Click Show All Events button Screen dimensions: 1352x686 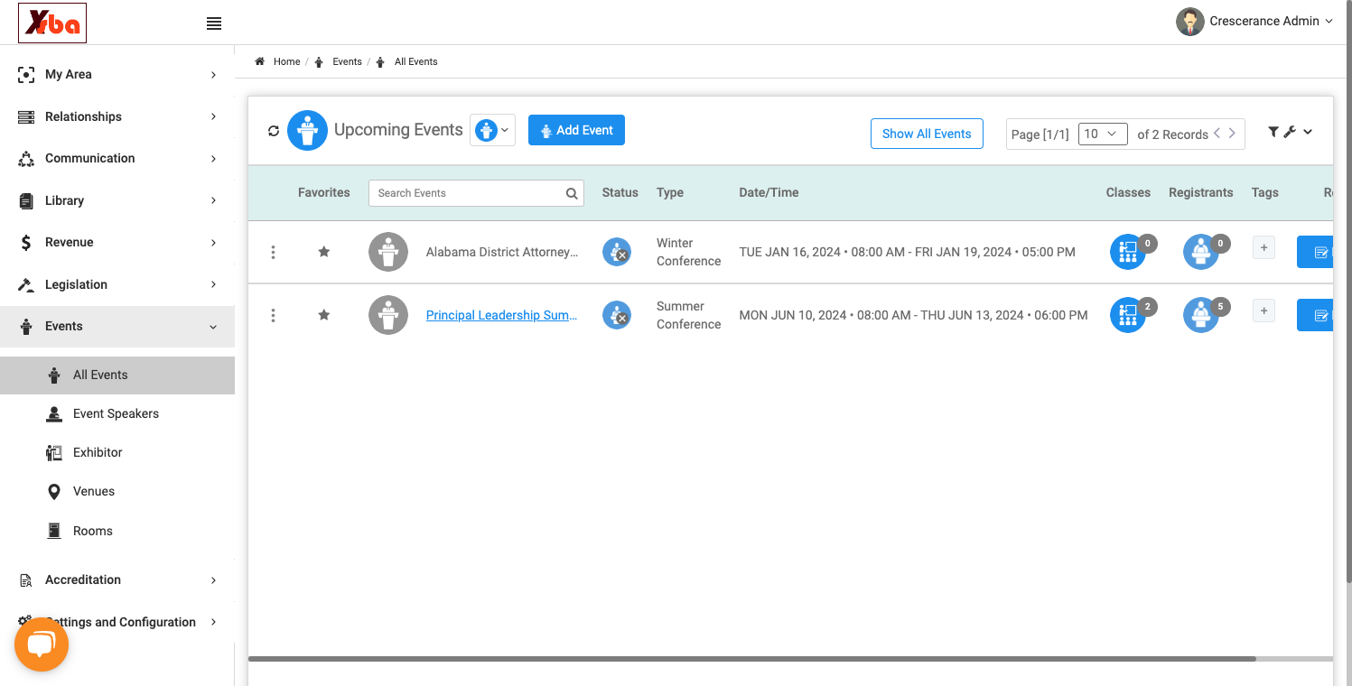pyautogui.click(x=927, y=134)
